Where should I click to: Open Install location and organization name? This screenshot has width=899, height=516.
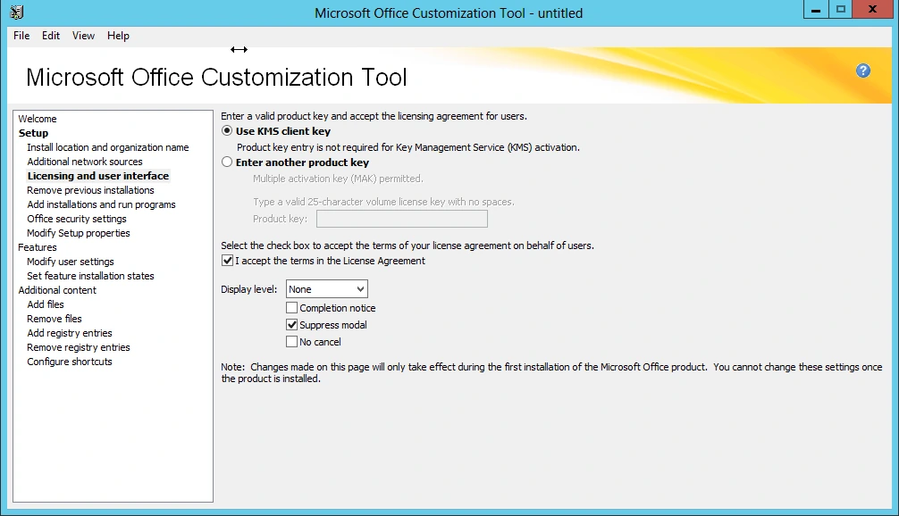(x=108, y=147)
